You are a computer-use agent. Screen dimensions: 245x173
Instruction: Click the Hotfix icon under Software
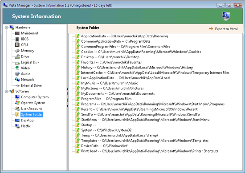coord(17,126)
